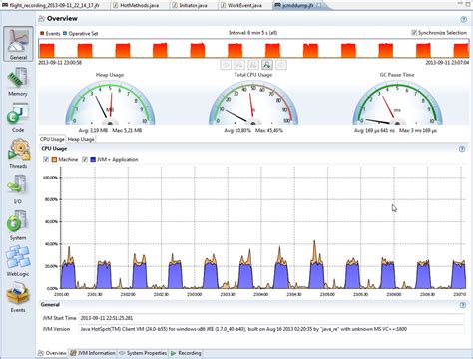
Task: Click the Overview help question-mark icon
Action: click(463, 19)
